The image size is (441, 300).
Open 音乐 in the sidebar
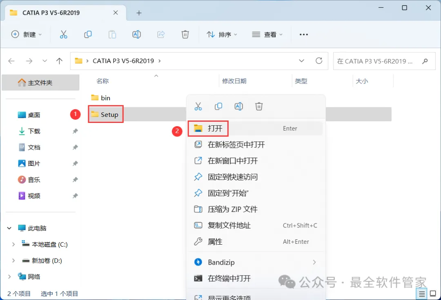point(34,180)
